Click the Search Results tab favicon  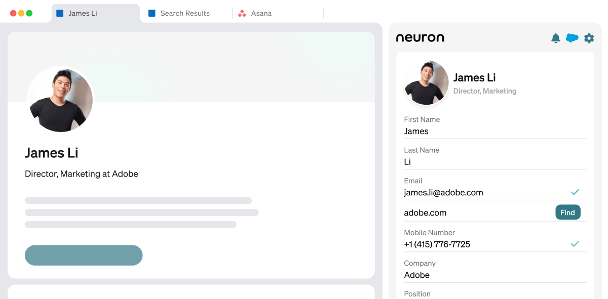coord(151,13)
